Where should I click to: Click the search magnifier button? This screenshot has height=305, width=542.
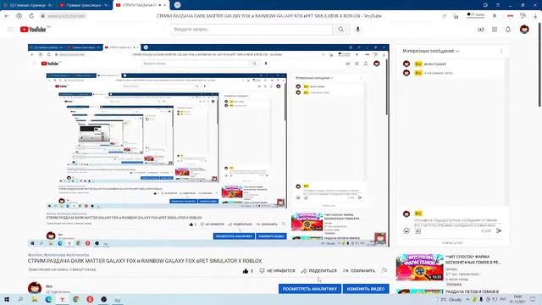pyautogui.click(x=340, y=30)
